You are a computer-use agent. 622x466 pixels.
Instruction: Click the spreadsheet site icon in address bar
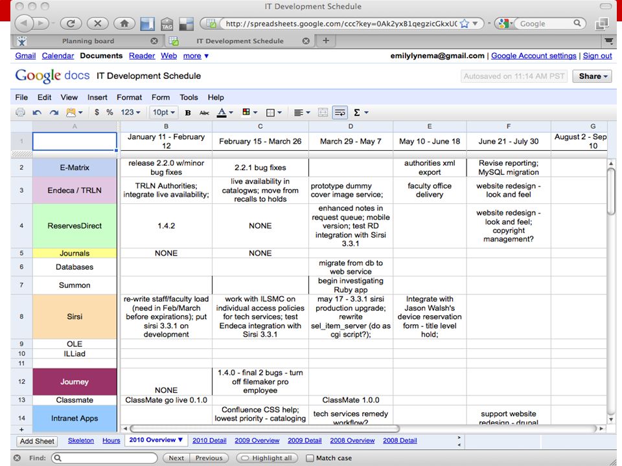tap(211, 24)
